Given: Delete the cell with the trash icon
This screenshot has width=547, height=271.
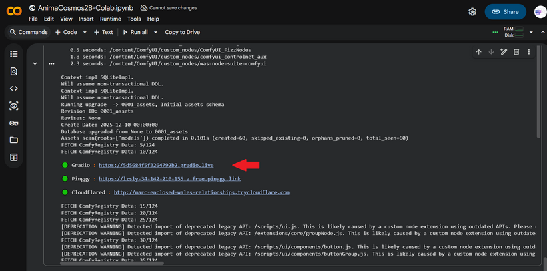Looking at the screenshot, I should pos(516,52).
